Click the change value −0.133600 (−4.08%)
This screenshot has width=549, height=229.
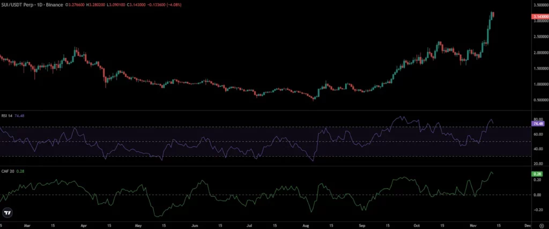click(x=164, y=5)
